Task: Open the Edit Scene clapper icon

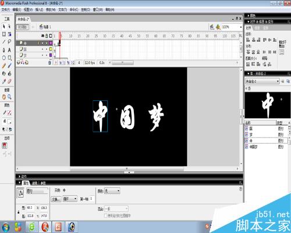Action: pyautogui.click(x=212, y=27)
